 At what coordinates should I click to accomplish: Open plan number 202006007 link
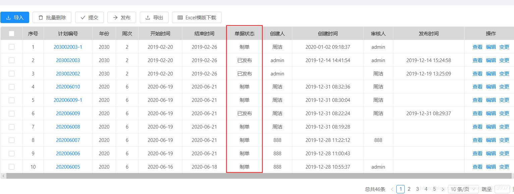(x=68, y=140)
